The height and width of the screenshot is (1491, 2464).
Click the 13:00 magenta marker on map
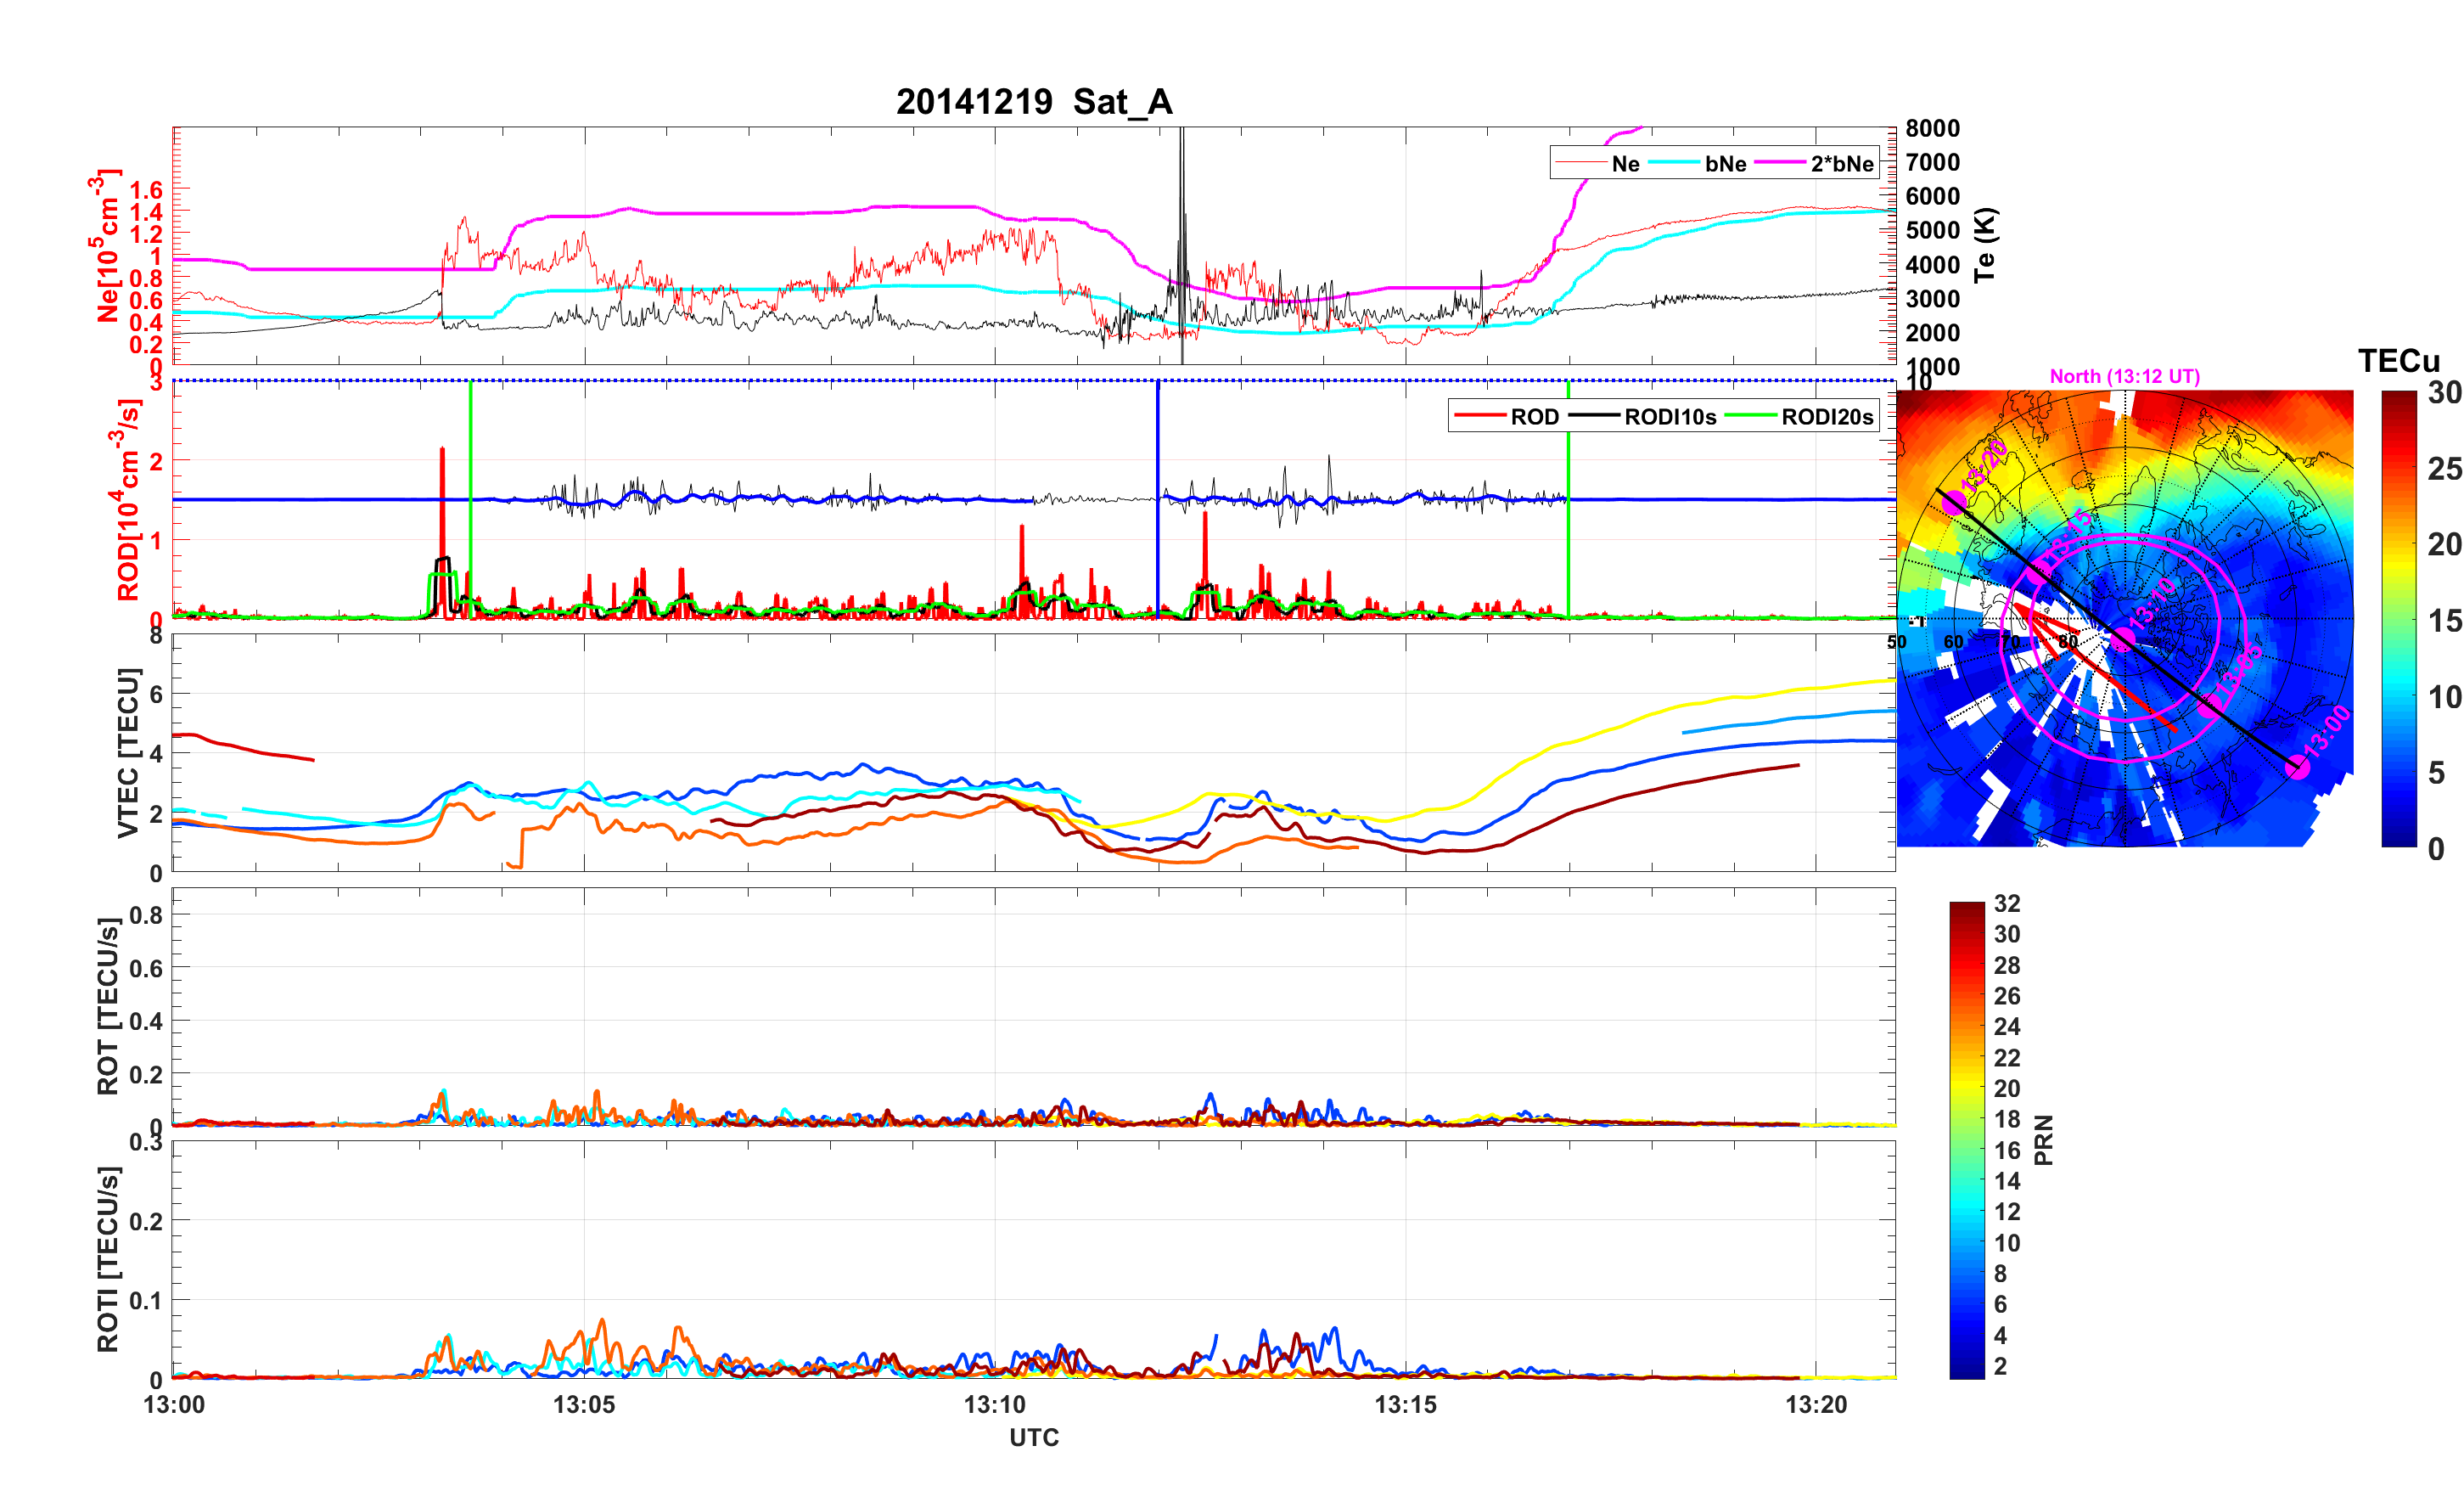click(x=2298, y=768)
